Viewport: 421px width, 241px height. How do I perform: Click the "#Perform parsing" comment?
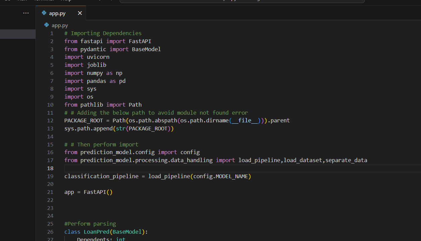(x=90, y=224)
